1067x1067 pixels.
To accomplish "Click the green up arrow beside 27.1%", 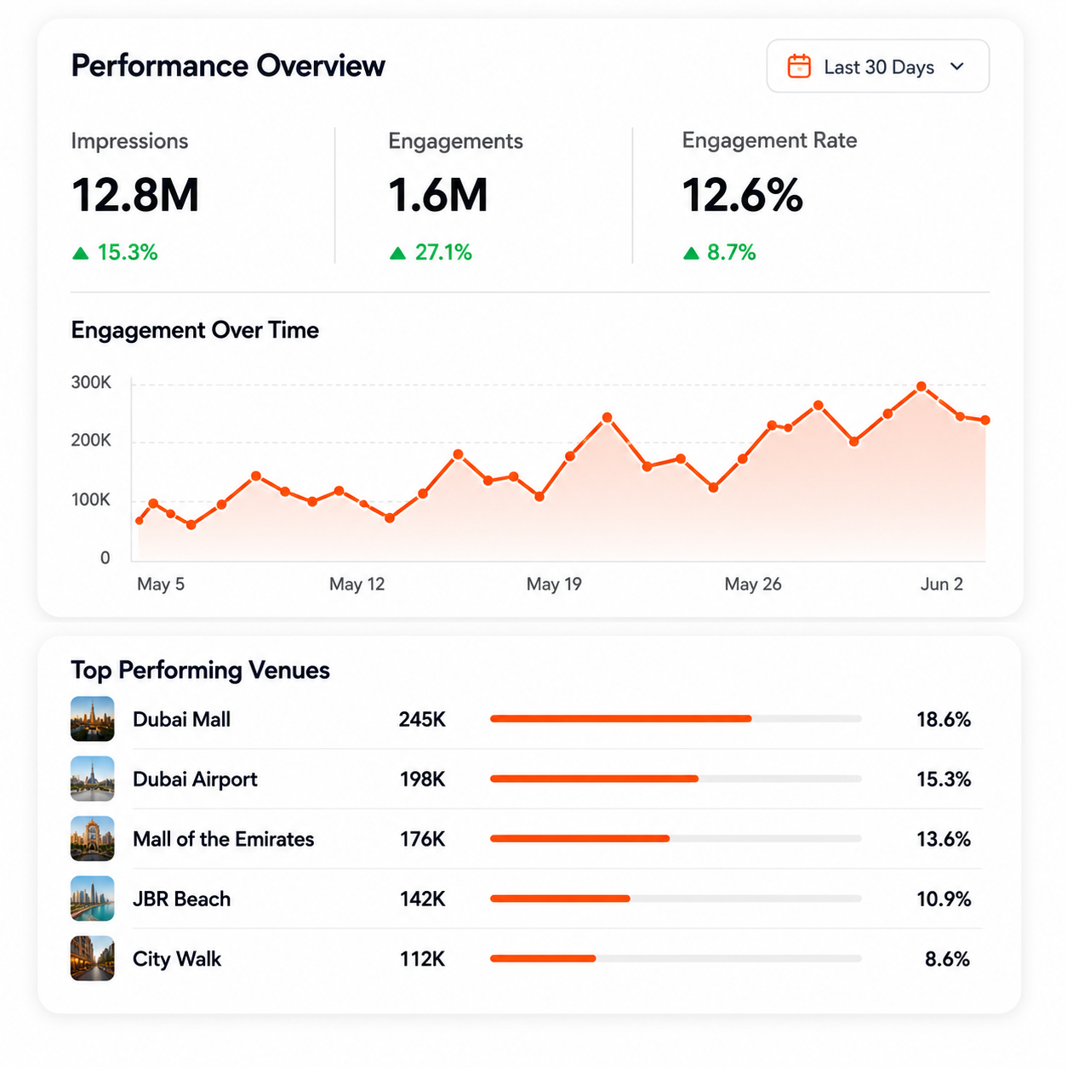I will coord(397,253).
